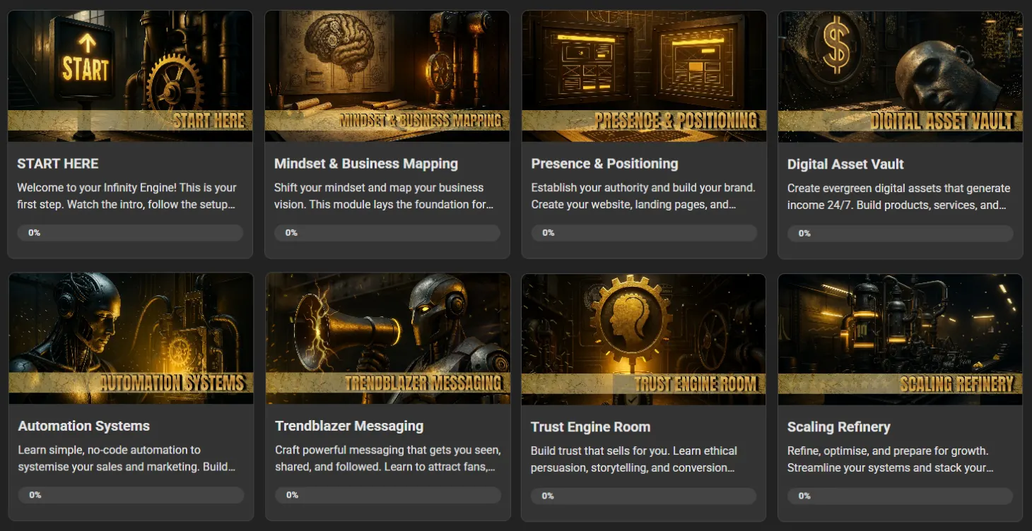Open the Digital Asset Vault title link
This screenshot has height=531, width=1032.
[x=845, y=165]
